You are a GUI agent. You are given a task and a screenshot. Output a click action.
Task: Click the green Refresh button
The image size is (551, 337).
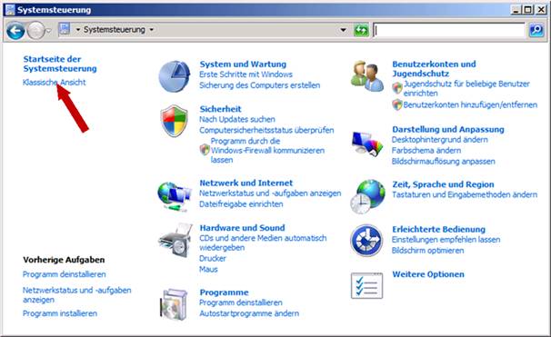point(361,30)
